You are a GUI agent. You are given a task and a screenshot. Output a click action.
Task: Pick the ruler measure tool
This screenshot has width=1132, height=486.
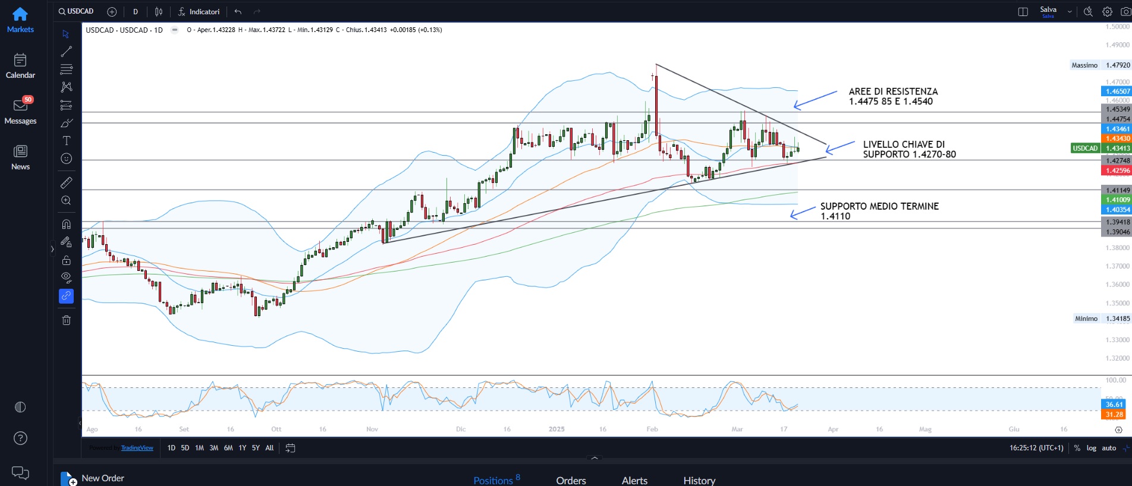(x=66, y=182)
